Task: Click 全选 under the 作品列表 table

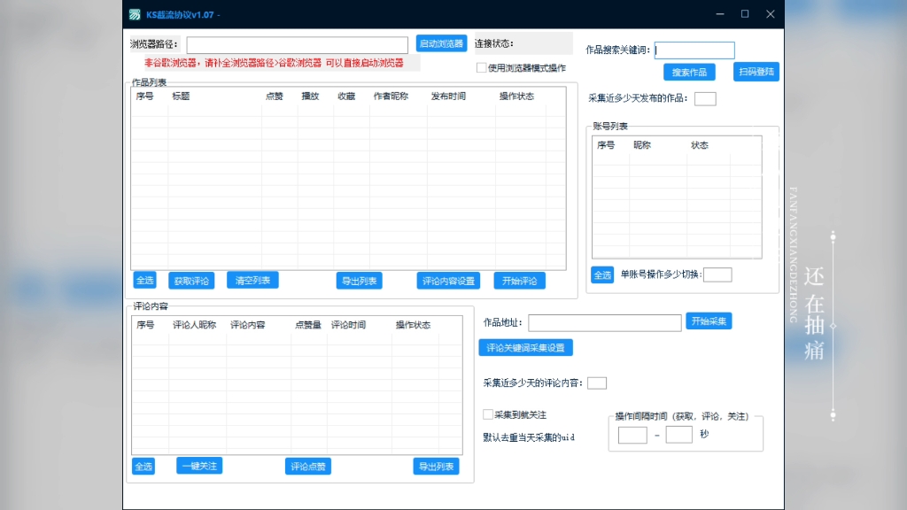Action: (x=144, y=281)
